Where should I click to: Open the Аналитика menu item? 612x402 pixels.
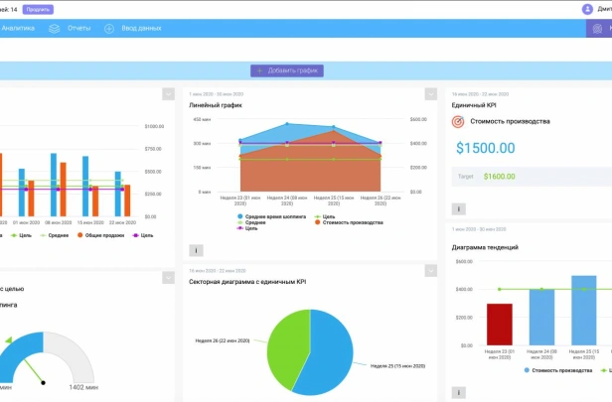pyautogui.click(x=18, y=28)
